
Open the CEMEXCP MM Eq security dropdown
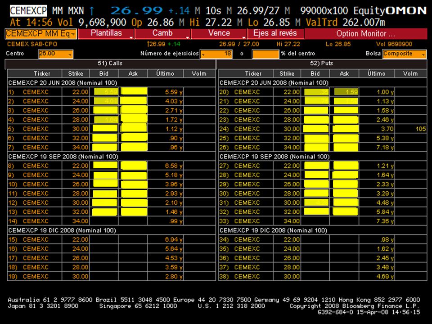41,34
